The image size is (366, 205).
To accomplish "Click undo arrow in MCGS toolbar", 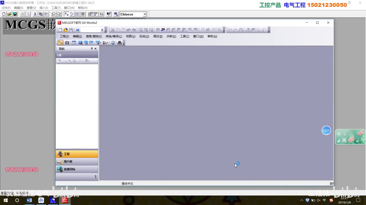I will click(53, 14).
